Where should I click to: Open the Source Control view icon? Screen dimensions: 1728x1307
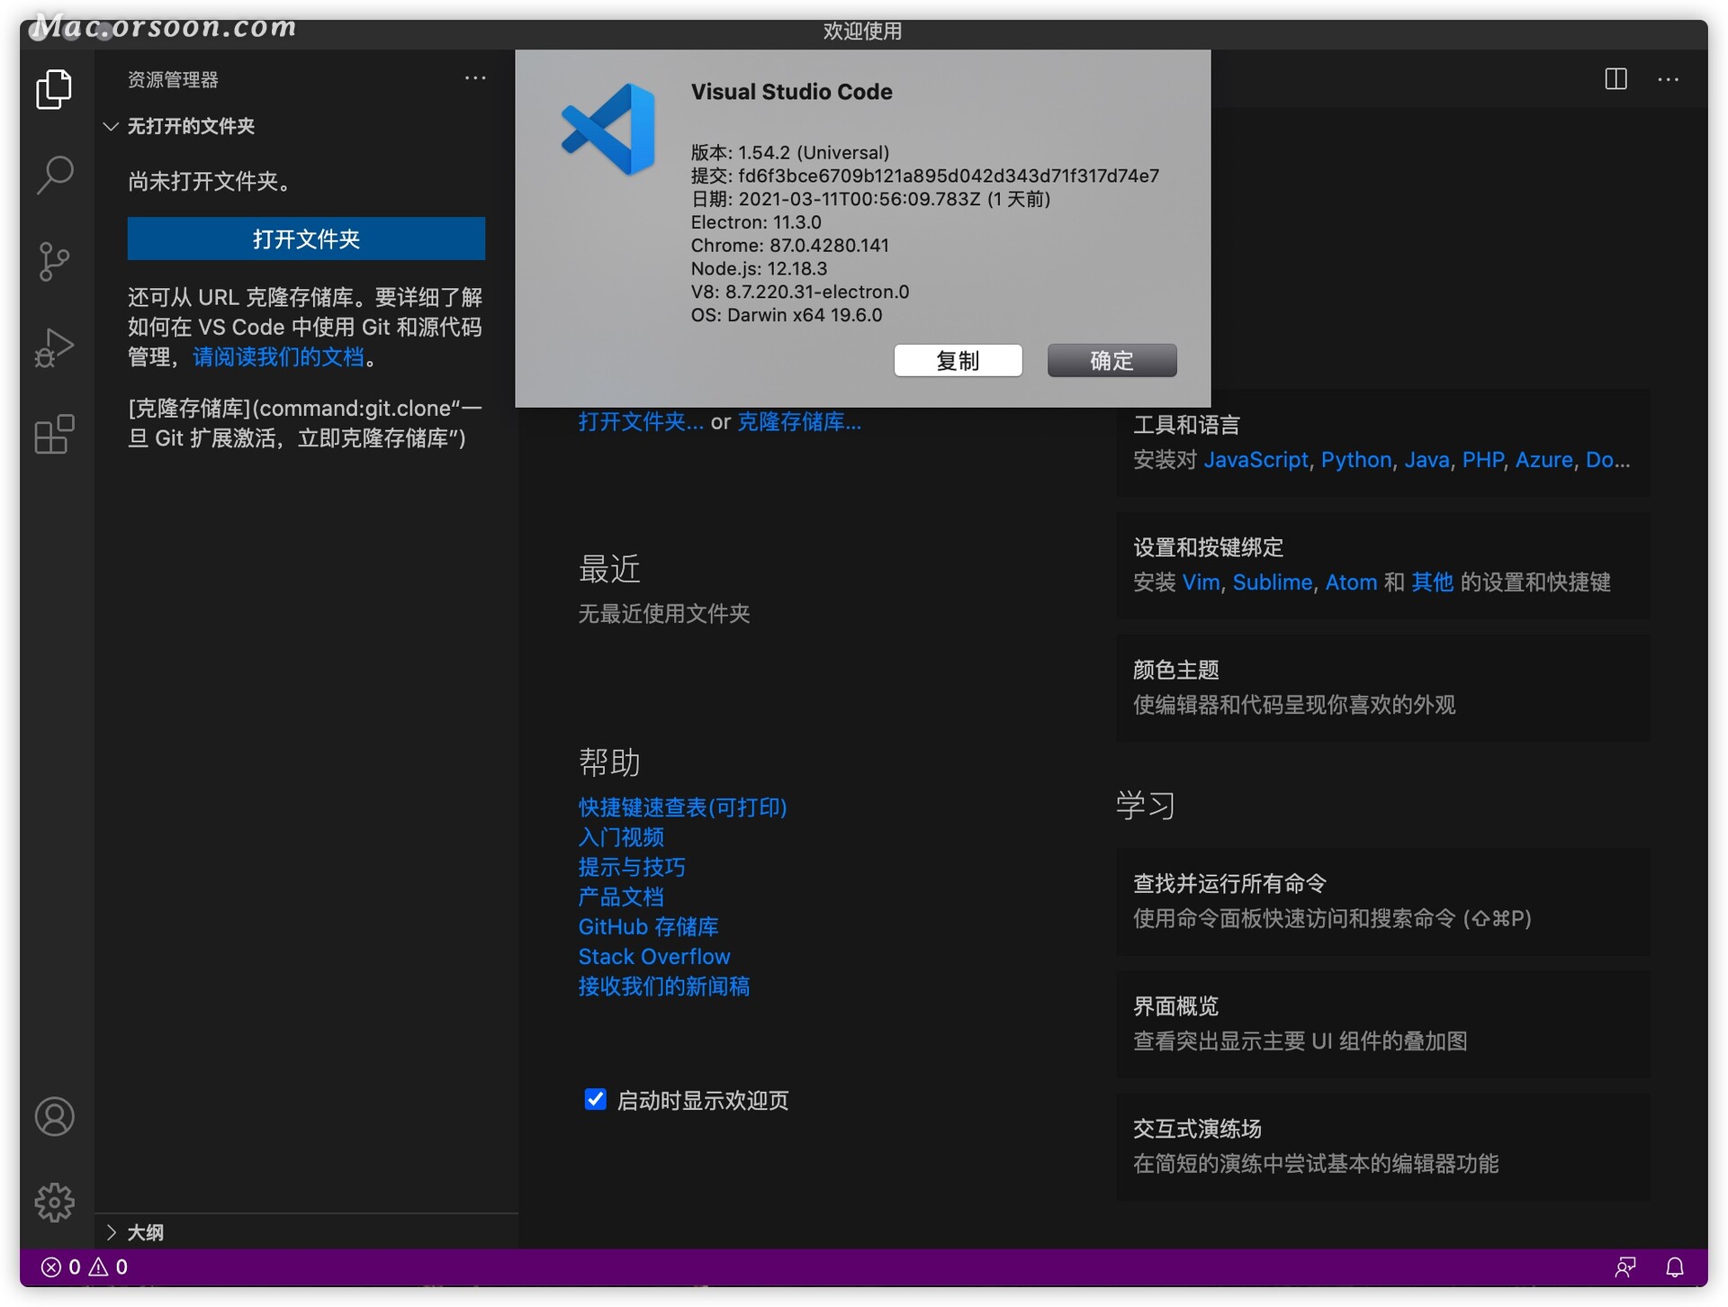coord(54,261)
